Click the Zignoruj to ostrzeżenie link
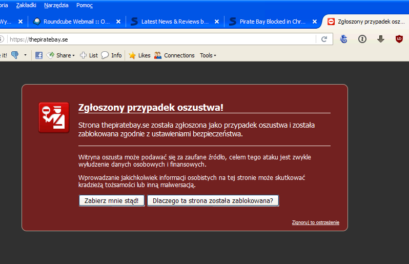 click(x=316, y=222)
